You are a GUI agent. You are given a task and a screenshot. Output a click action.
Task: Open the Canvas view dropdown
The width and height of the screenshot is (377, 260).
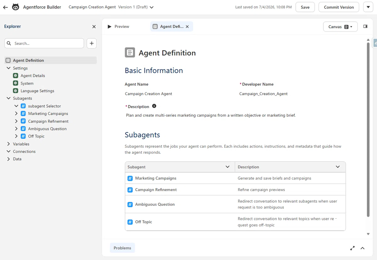click(340, 27)
